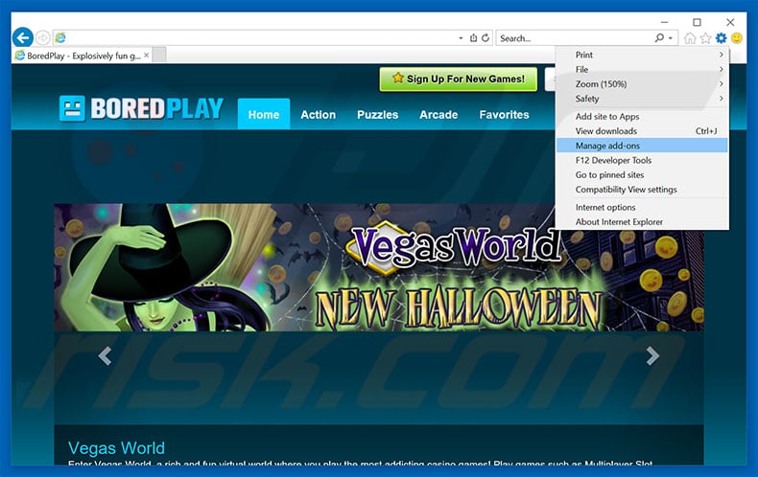Open a new tab button

tap(159, 55)
